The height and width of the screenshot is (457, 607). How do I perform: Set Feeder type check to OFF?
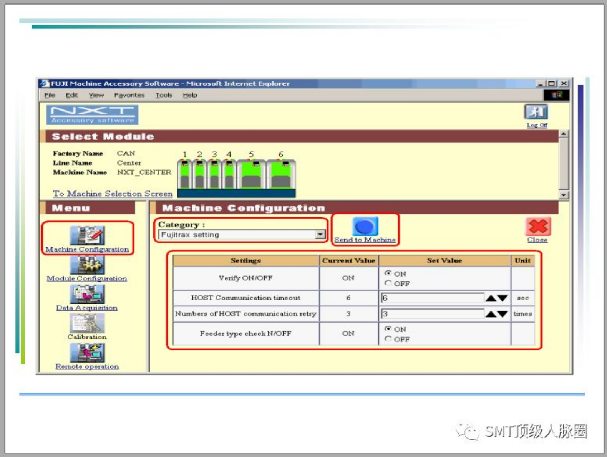pyautogui.click(x=388, y=339)
